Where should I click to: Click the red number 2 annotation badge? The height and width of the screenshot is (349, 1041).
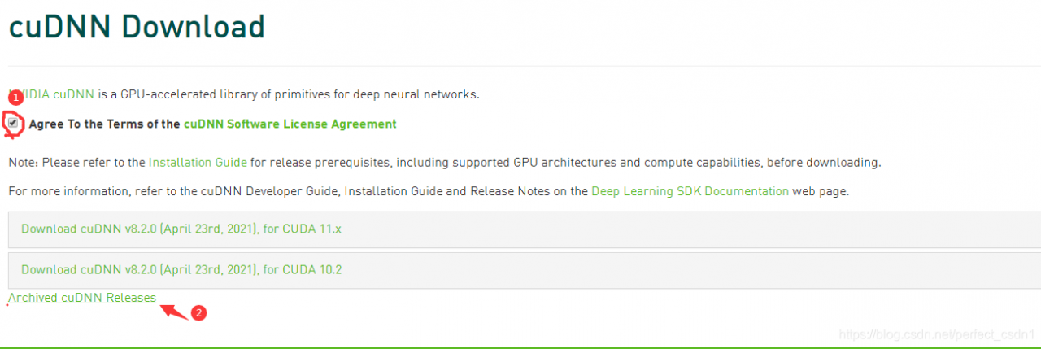[197, 312]
